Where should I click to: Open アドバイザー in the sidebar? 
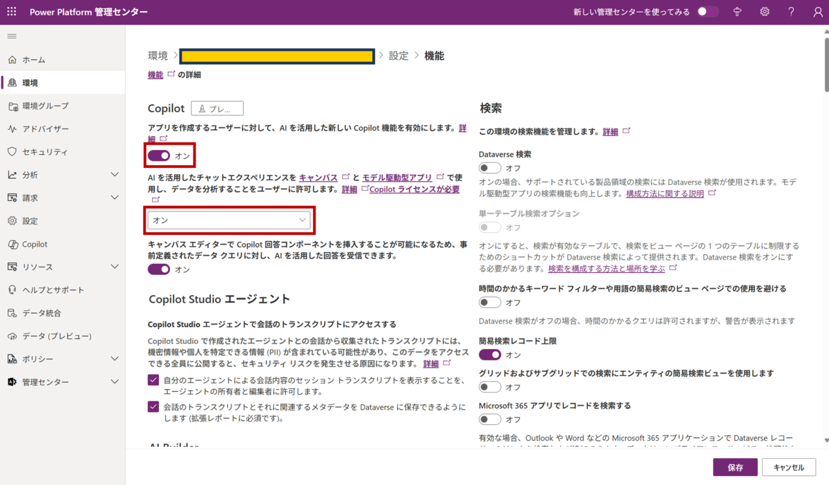coord(62,129)
